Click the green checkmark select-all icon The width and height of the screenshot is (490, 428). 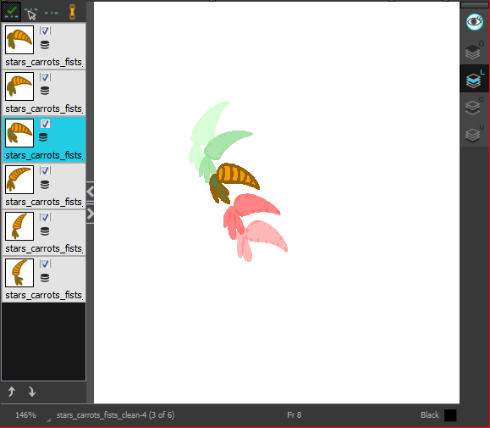click(12, 12)
